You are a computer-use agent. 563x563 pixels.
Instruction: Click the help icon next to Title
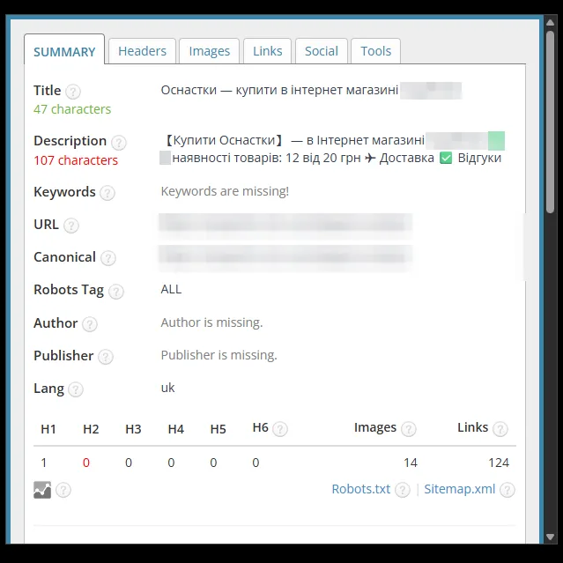point(73,92)
